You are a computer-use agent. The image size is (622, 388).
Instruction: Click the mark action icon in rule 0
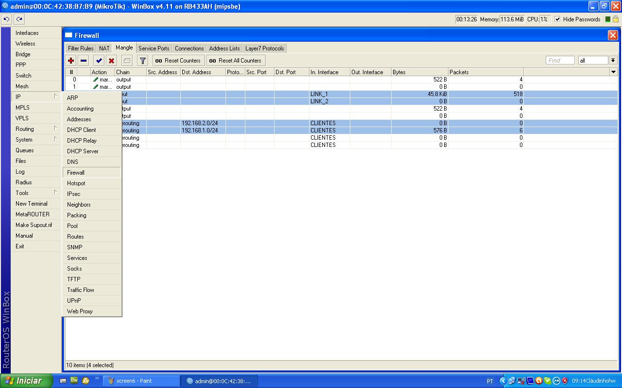point(96,80)
